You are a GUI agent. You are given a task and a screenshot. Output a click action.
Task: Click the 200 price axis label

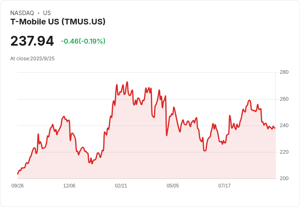(x=284, y=178)
